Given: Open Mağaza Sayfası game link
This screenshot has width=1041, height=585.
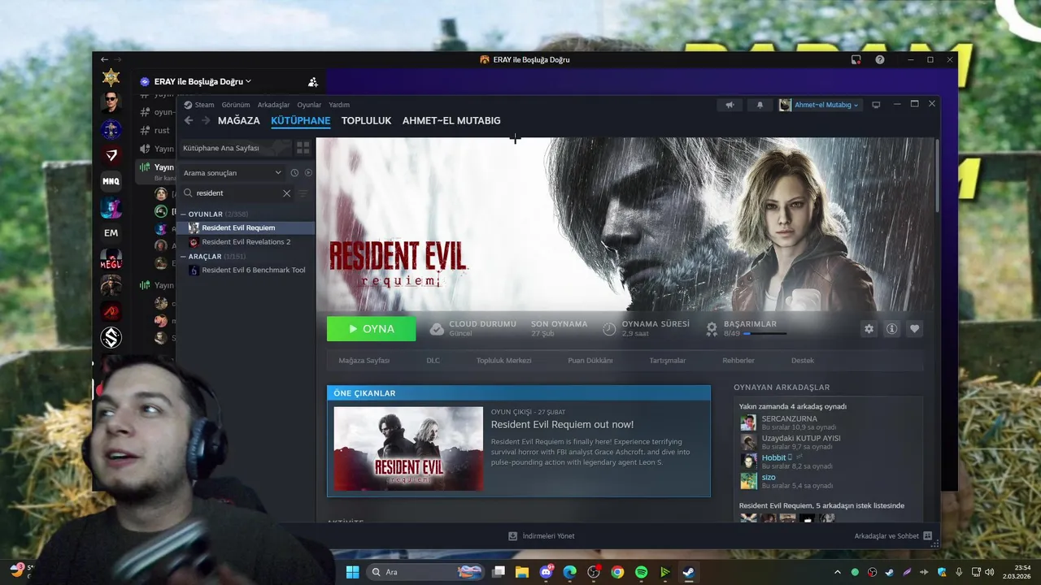Looking at the screenshot, I should tap(364, 361).
